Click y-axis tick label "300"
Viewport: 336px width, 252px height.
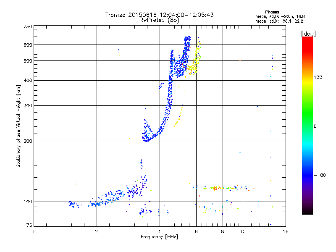(x=28, y=106)
